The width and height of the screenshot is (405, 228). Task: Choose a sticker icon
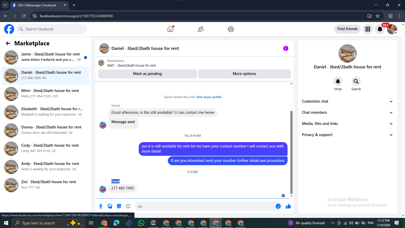(119, 206)
